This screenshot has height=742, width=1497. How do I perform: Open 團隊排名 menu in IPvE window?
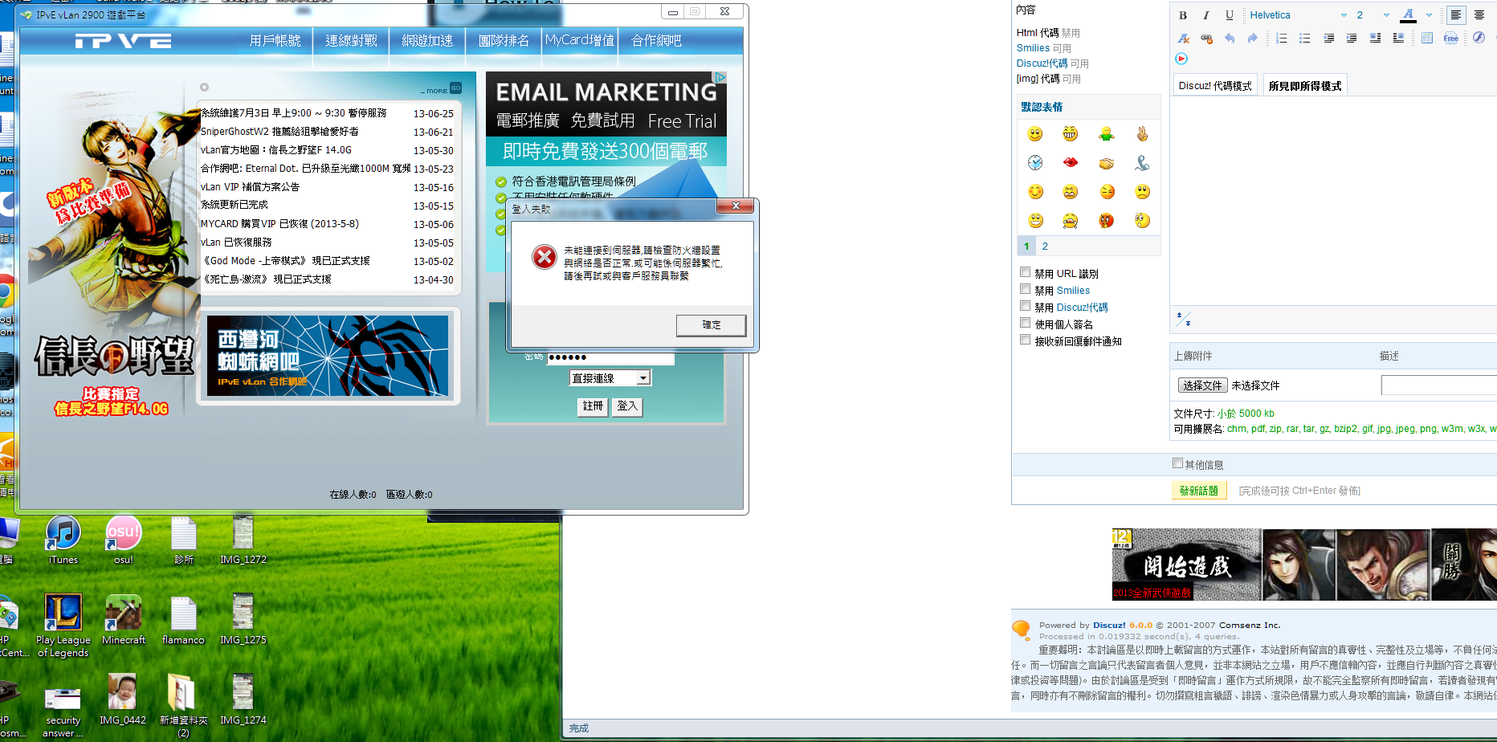(504, 41)
